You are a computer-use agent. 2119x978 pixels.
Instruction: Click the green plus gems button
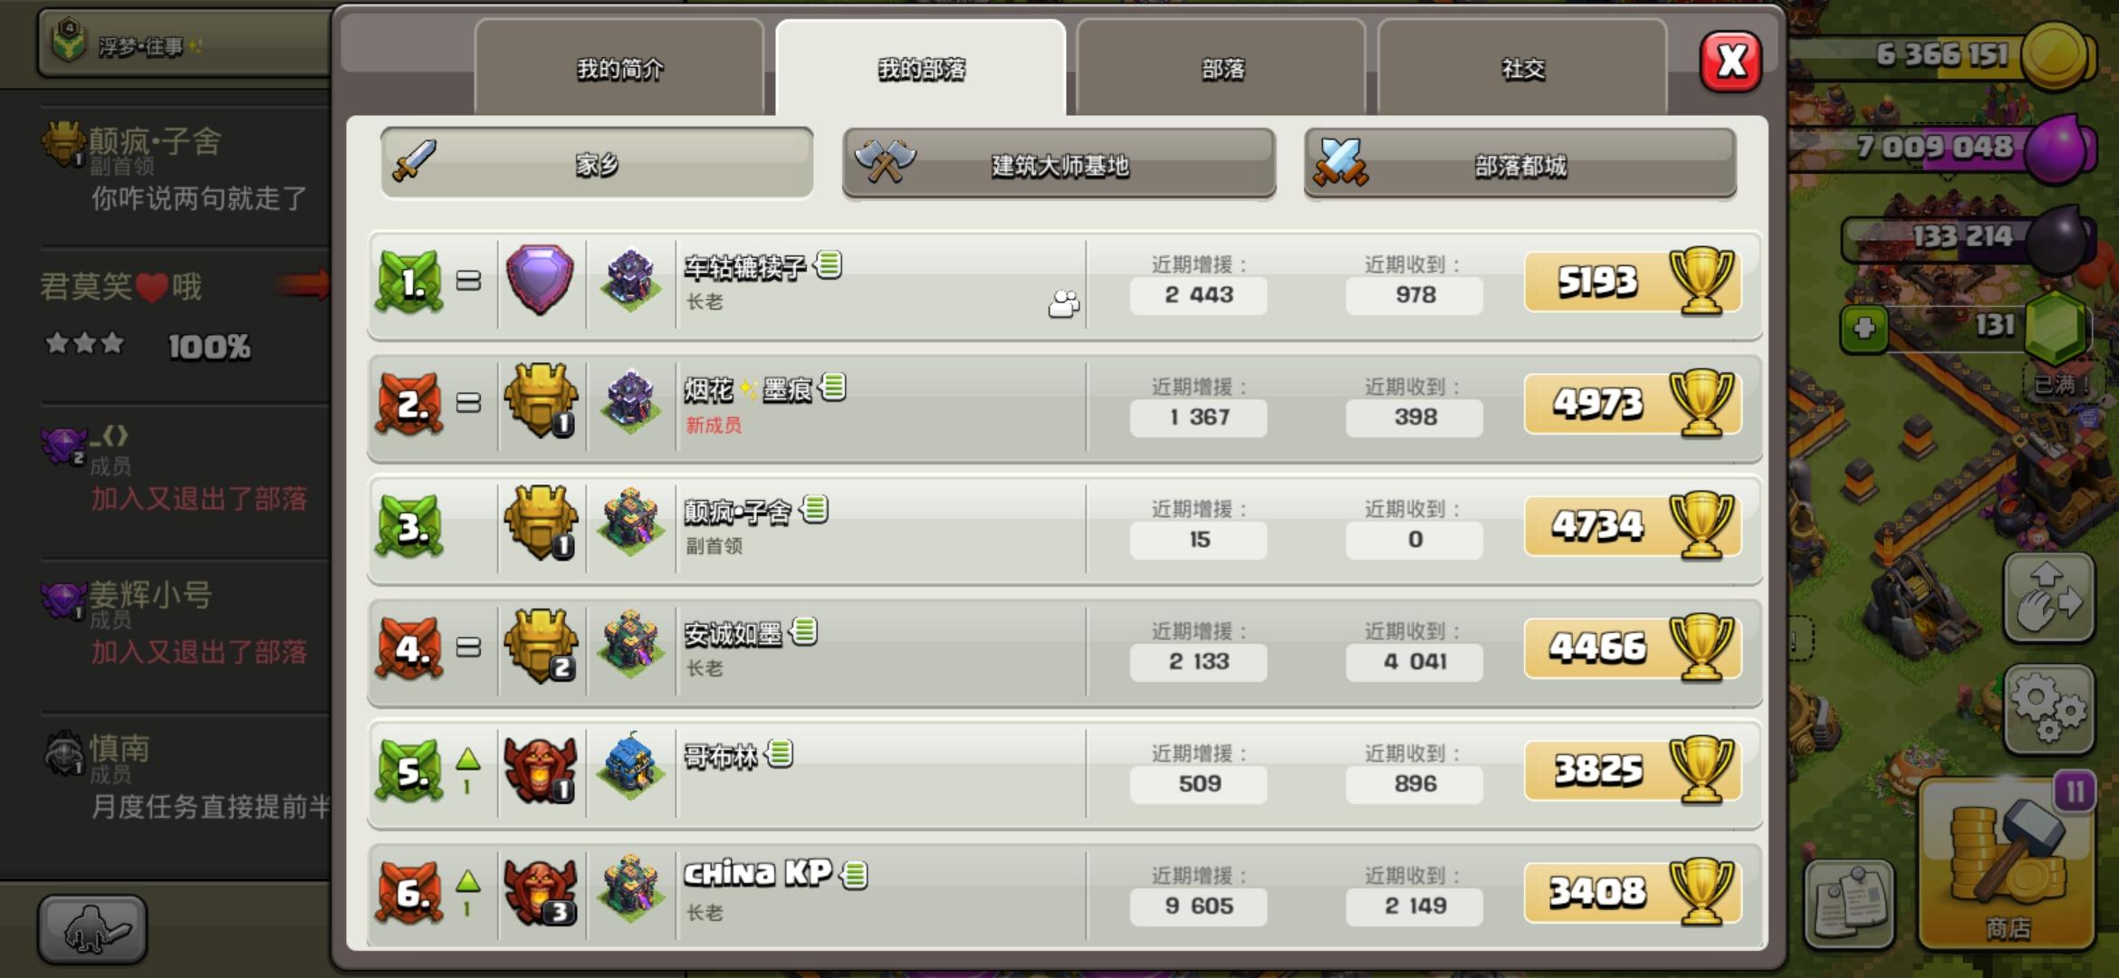click(1865, 329)
